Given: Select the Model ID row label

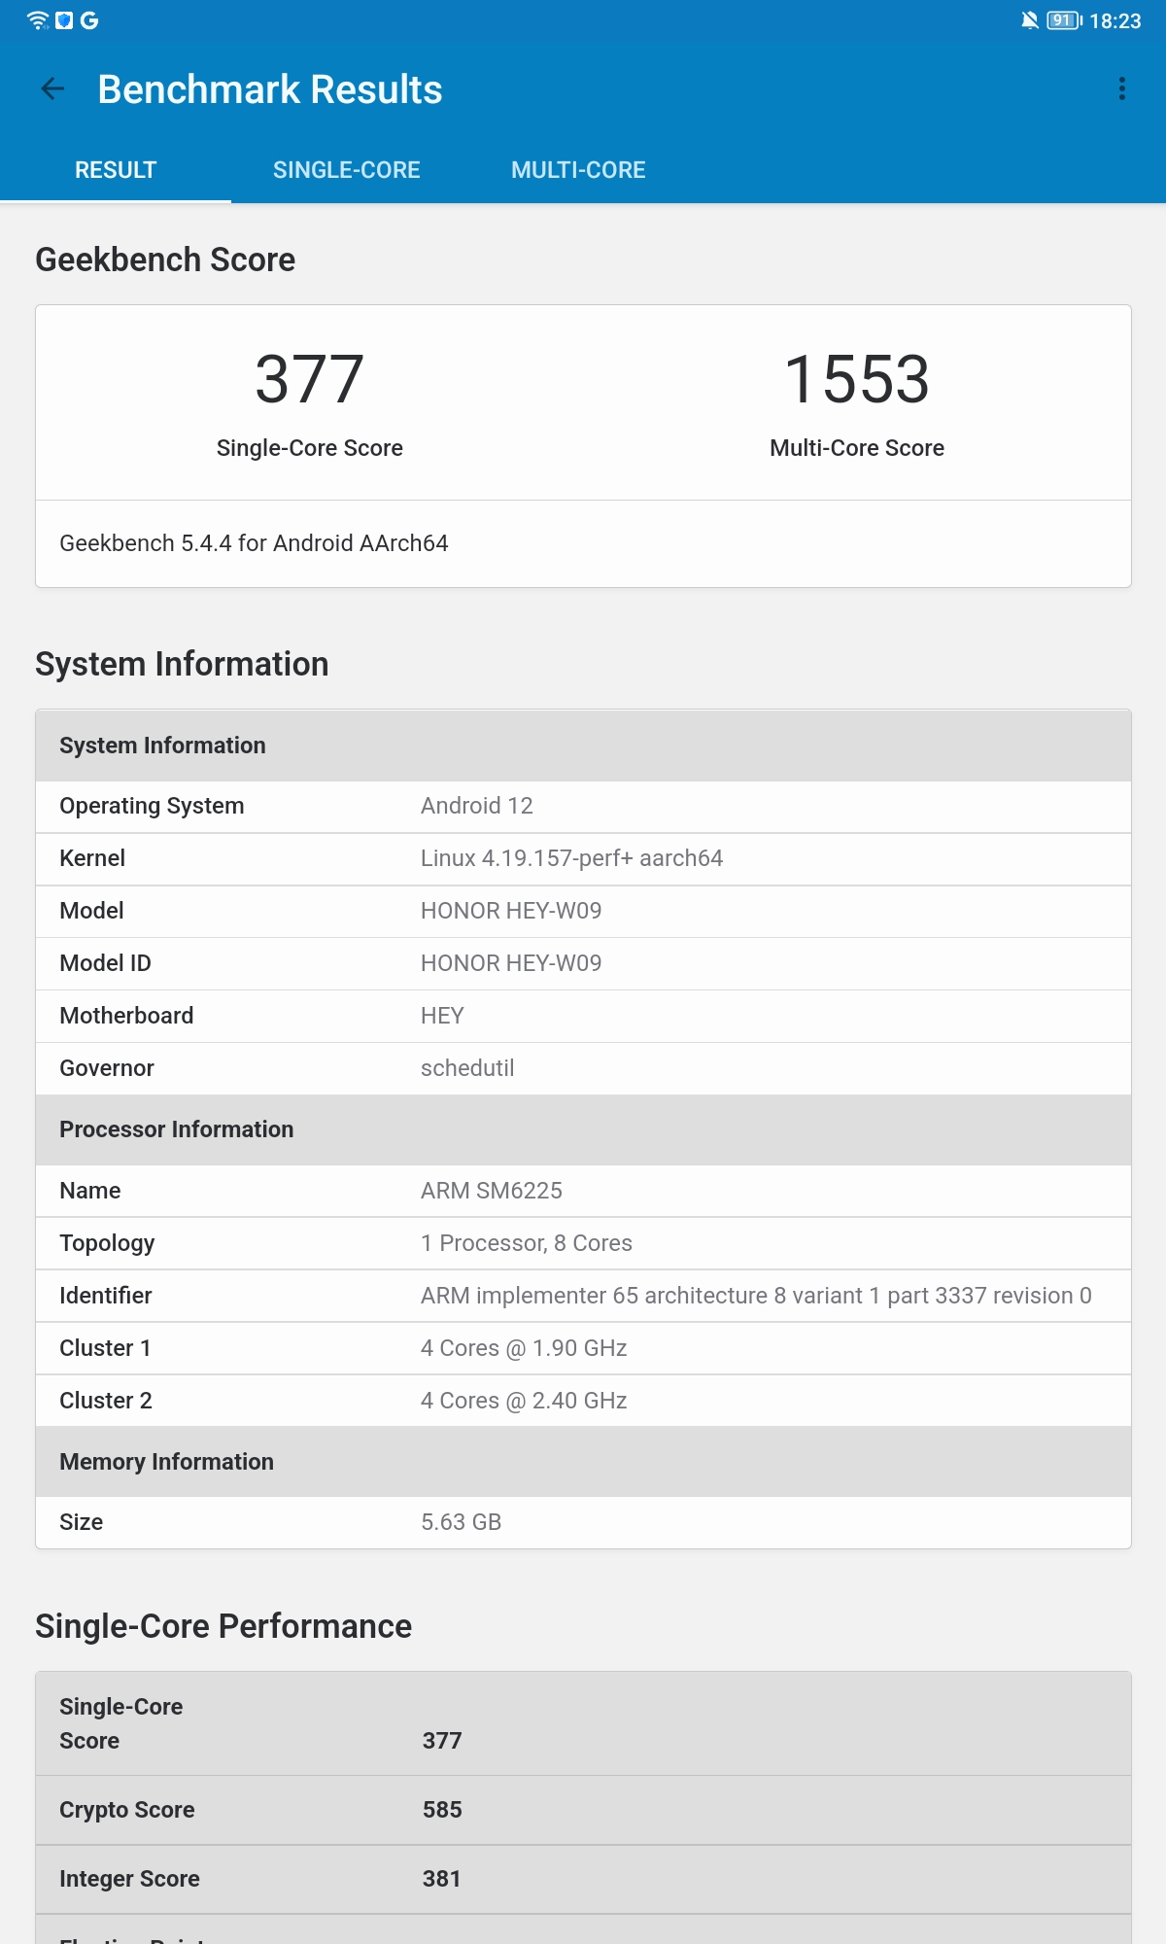Looking at the screenshot, I should pyautogui.click(x=105, y=963).
